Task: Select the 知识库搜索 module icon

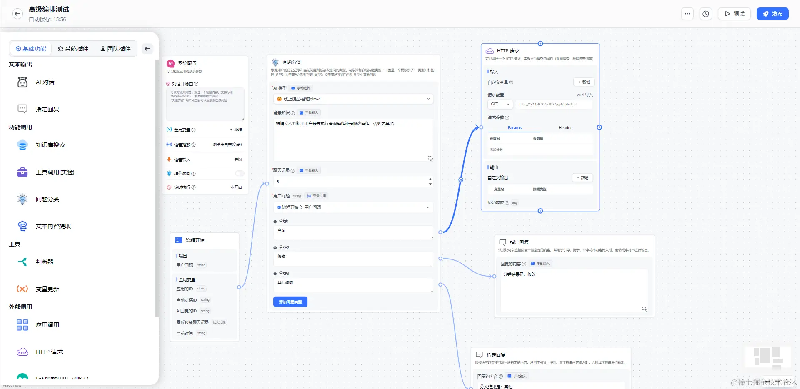Action: 22,145
